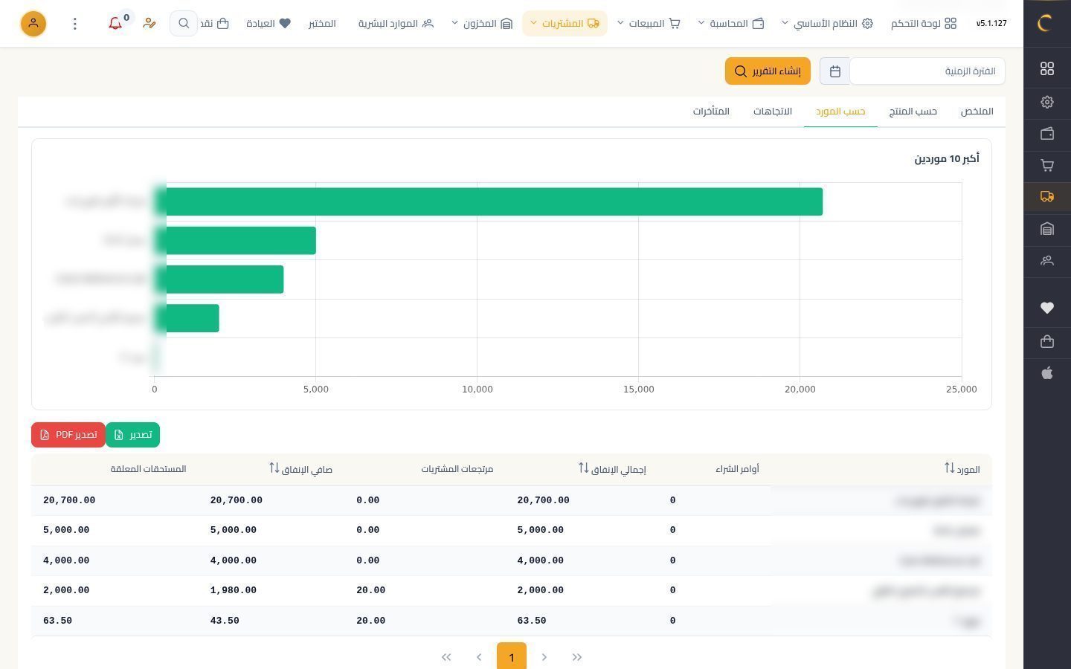The width and height of the screenshot is (1071, 669).
Task: Switch to the حسب المنتج tab
Action: coord(913,111)
